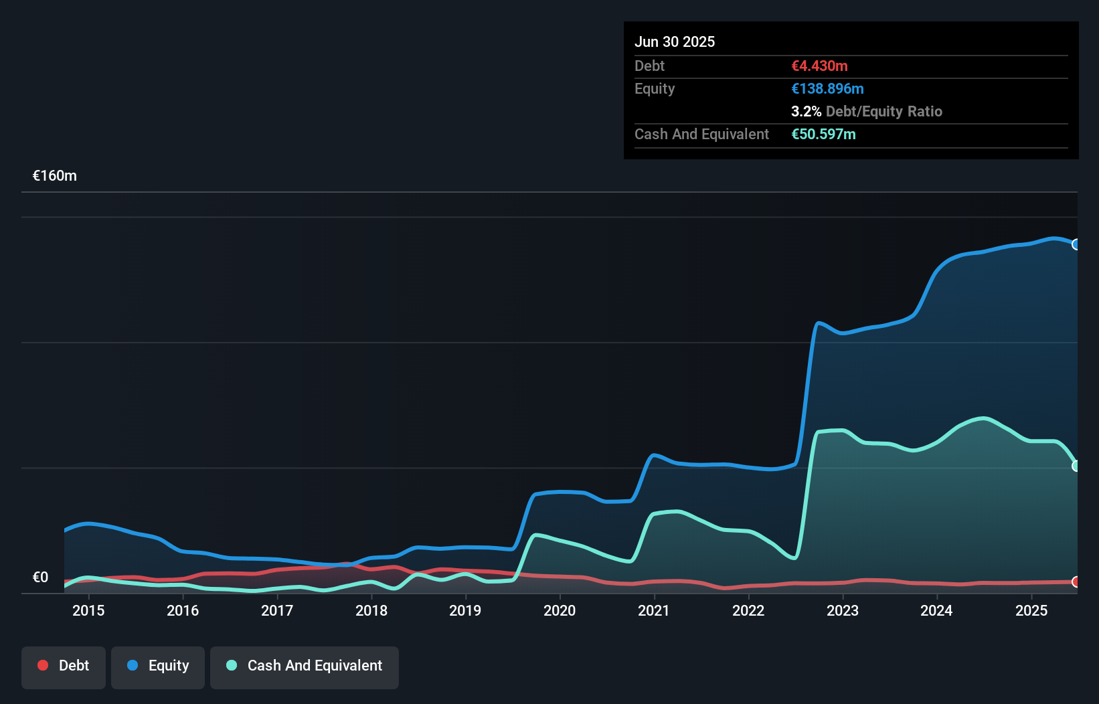Toggle the Cash And Equivalent legend button
Screen dimensions: 1099x704
305,667
